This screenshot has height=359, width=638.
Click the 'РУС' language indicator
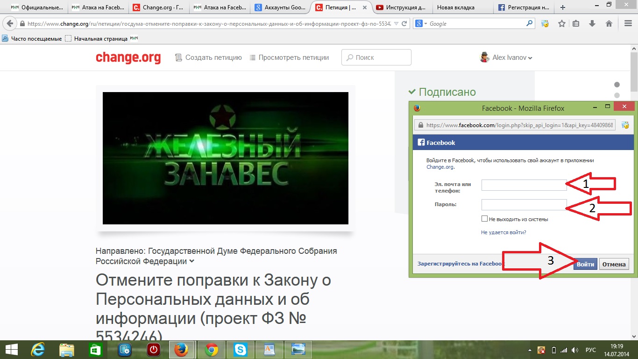click(590, 350)
